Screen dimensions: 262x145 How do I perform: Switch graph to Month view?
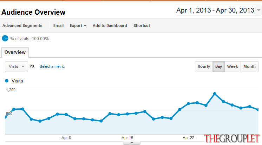[x=249, y=66]
